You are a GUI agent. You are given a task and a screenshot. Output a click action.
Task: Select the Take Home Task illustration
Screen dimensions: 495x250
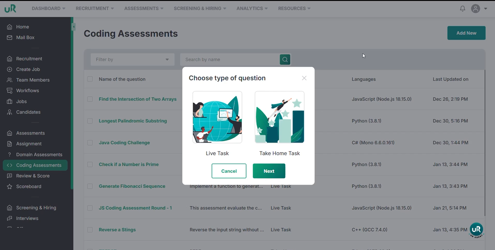[x=279, y=118]
